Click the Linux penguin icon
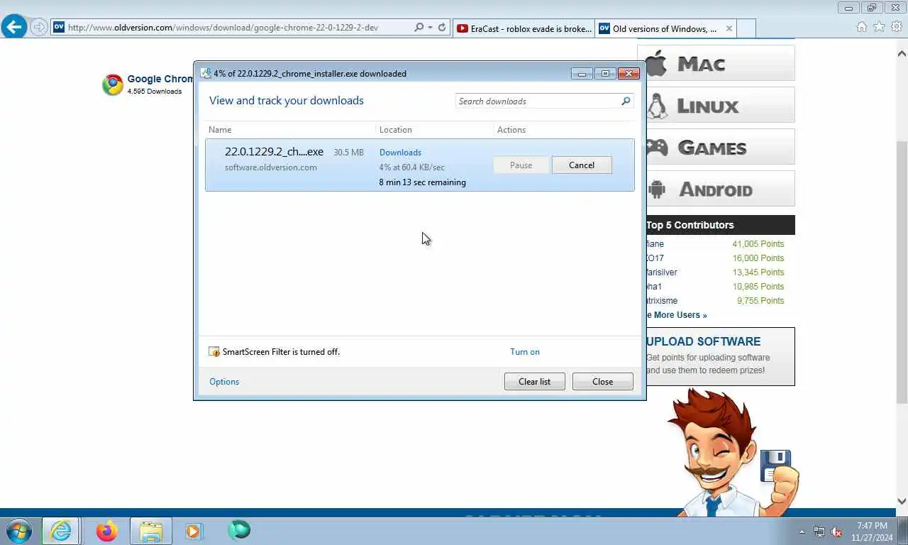908x545 pixels. click(x=657, y=106)
